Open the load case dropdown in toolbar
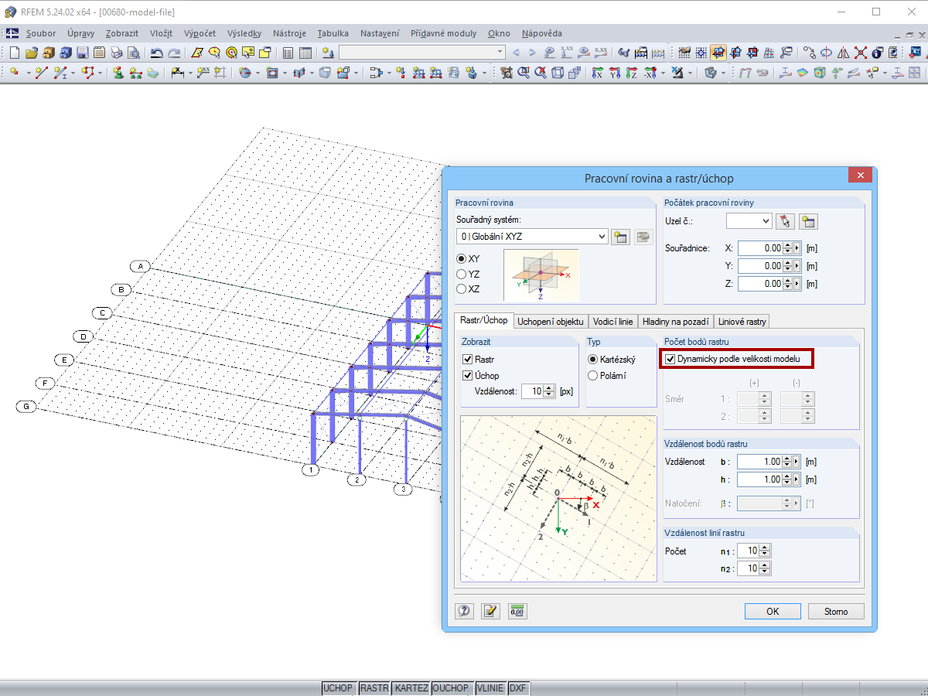Screen dimensions: 928x696 pyautogui.click(x=421, y=53)
